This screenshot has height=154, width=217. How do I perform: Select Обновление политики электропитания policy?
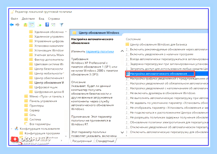(x=167, y=122)
